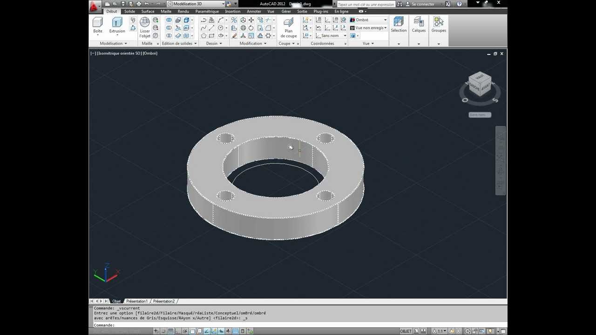
Task: Toggle Polar tracking in status bar
Action: (185, 331)
